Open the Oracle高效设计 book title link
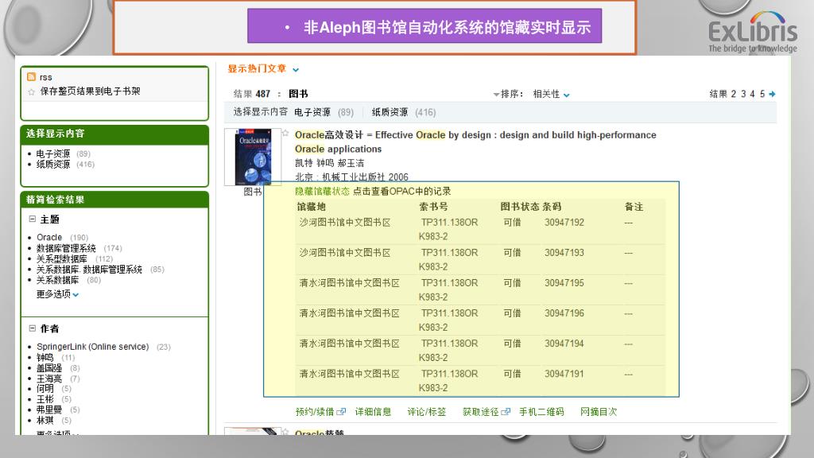This screenshot has width=814, height=458. pos(475,142)
